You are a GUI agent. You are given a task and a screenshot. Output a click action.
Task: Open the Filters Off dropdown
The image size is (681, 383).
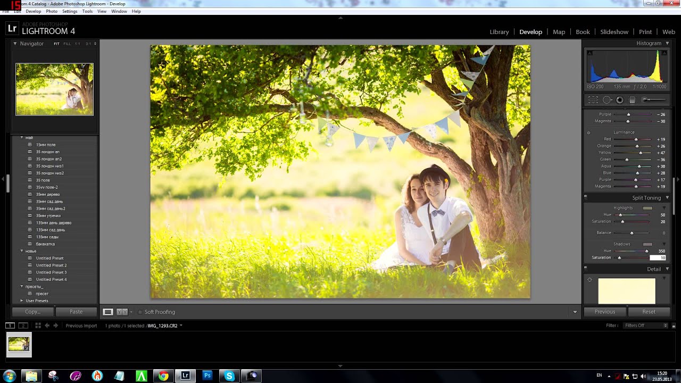tap(646, 326)
